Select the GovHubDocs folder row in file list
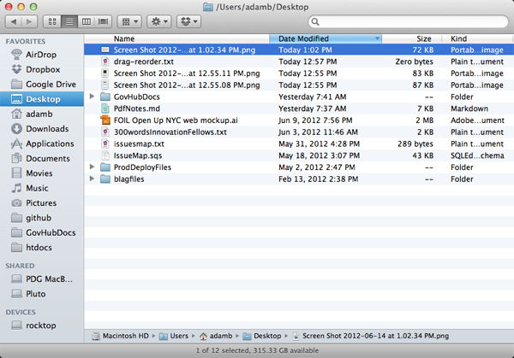514x358 pixels. click(x=299, y=97)
